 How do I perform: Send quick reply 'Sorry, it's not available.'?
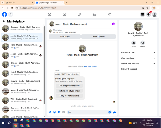click(69, 96)
